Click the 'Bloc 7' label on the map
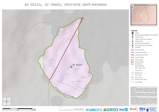The width and height of the screenshot is (159, 112). (x=74, y=81)
